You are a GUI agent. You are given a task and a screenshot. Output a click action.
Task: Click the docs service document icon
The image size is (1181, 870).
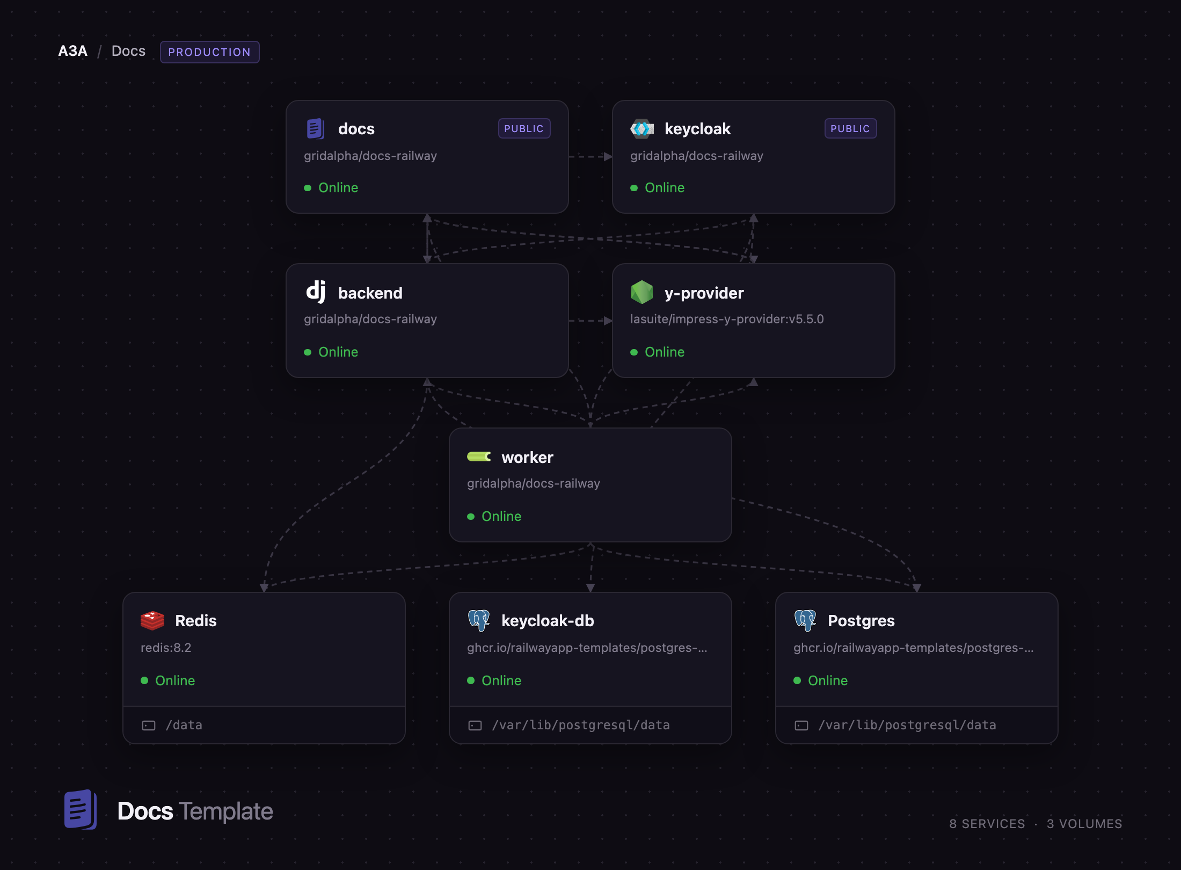click(x=316, y=129)
